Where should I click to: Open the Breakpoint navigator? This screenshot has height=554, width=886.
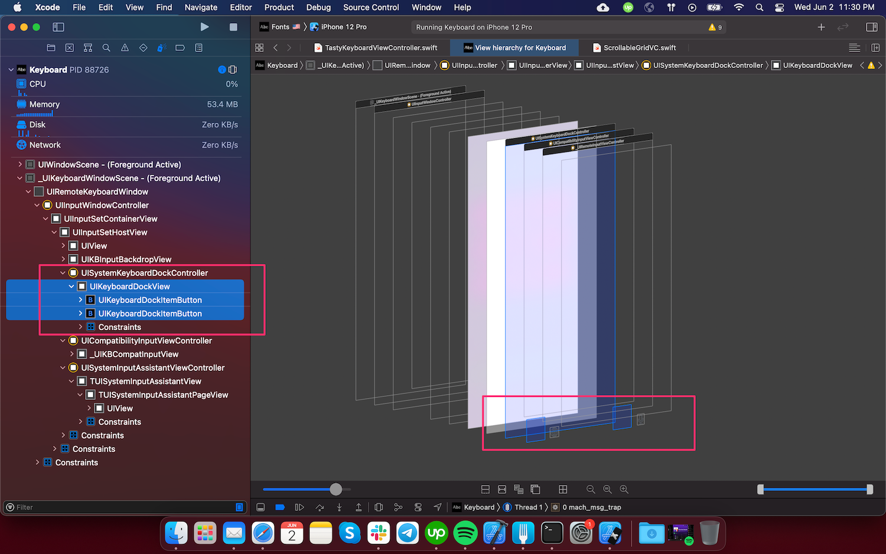[x=180, y=48]
